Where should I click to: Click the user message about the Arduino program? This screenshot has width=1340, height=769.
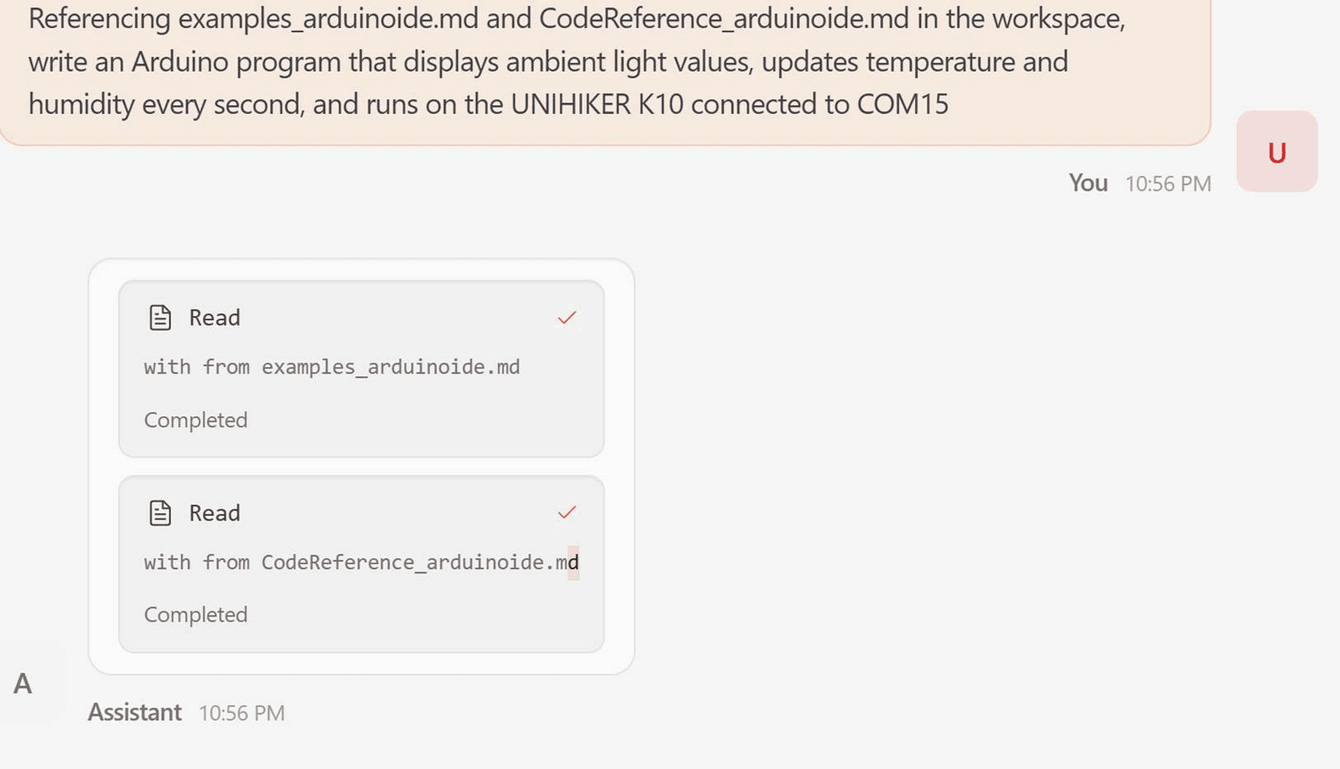[605, 63]
